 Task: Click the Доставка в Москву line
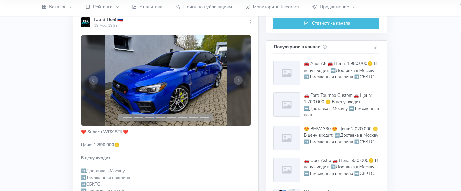[x=103, y=171]
